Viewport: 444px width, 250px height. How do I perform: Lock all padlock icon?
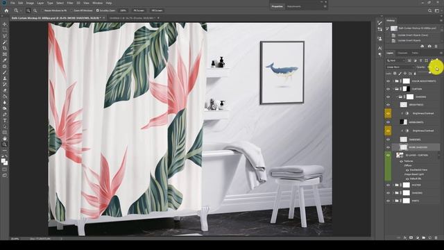(415, 74)
